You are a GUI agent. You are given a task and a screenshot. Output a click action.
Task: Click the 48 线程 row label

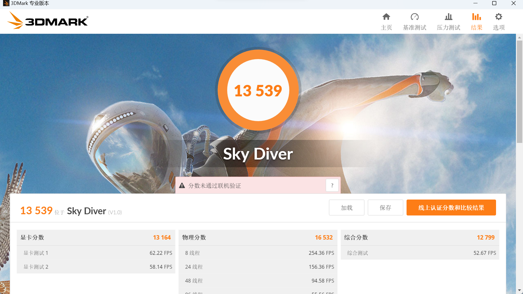pos(194,281)
